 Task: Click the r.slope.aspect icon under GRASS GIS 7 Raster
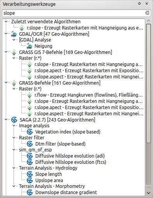point(30,77)
